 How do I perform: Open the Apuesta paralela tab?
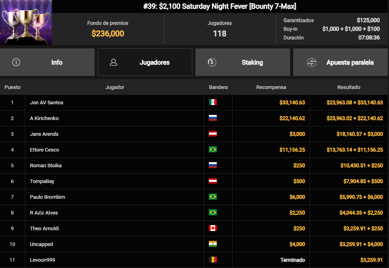(x=341, y=62)
